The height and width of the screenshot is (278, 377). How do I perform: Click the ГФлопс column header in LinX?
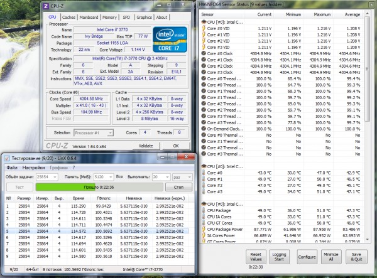coord(104,198)
